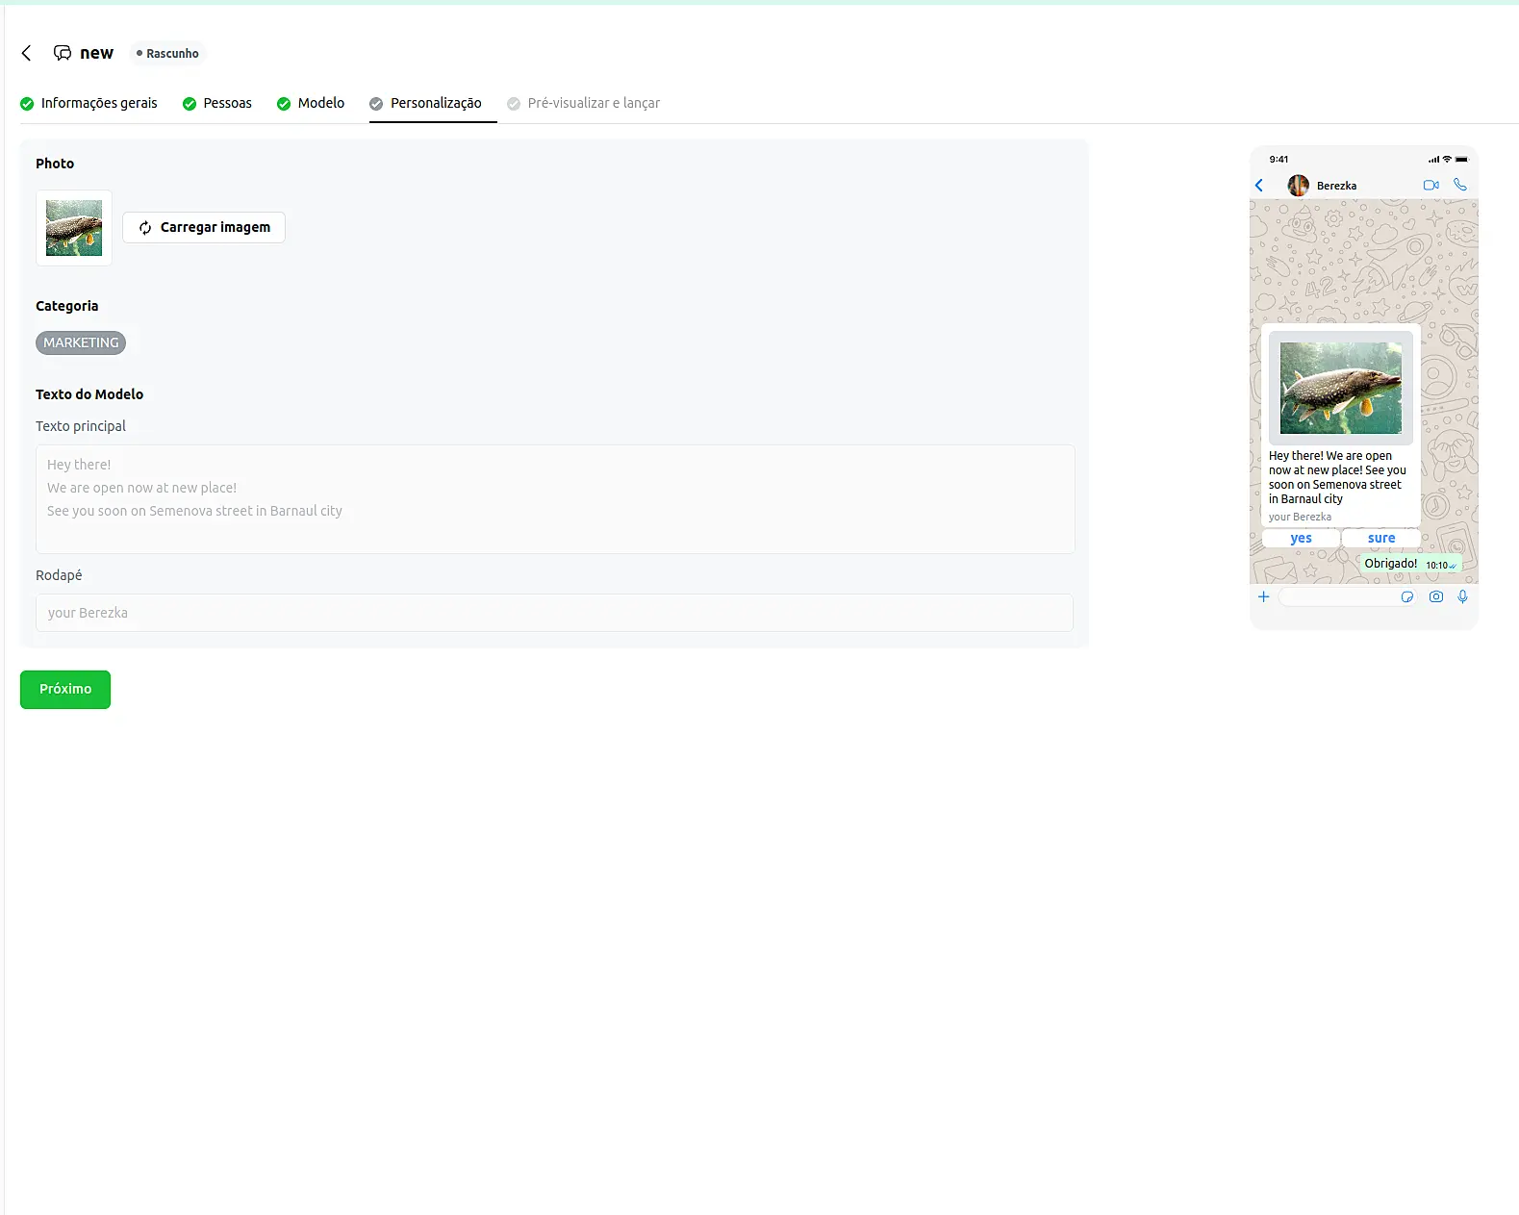This screenshot has width=1519, height=1215.
Task: Click the camera icon in preview chat bar
Action: pyautogui.click(x=1436, y=597)
